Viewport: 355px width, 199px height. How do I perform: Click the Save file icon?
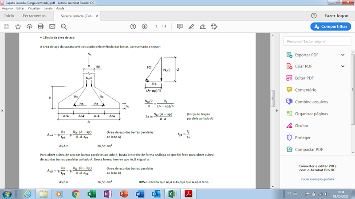[x=7, y=27]
